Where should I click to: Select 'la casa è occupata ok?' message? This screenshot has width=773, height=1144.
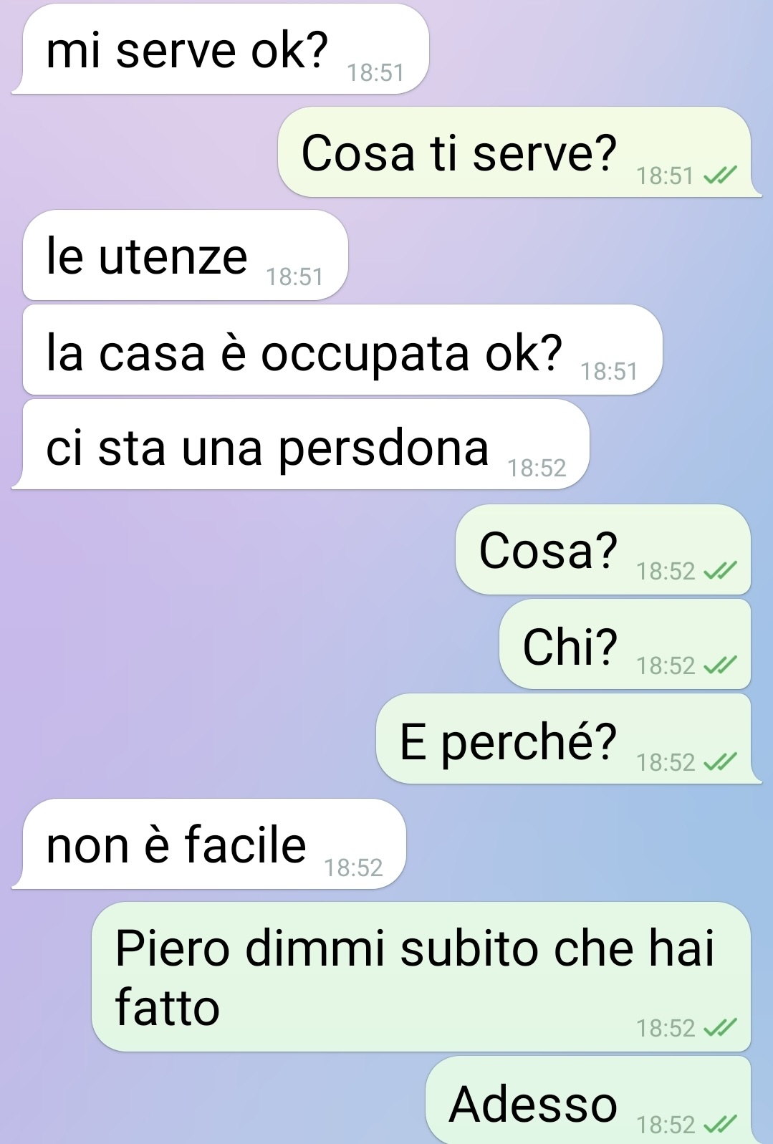[x=342, y=350]
